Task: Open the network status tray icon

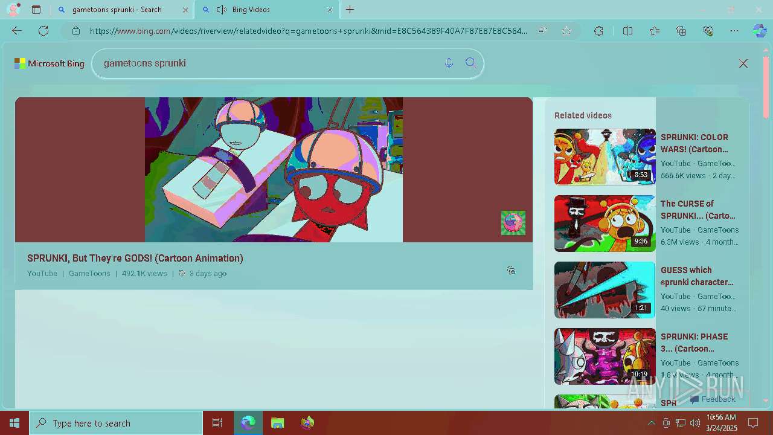Action: click(681, 423)
